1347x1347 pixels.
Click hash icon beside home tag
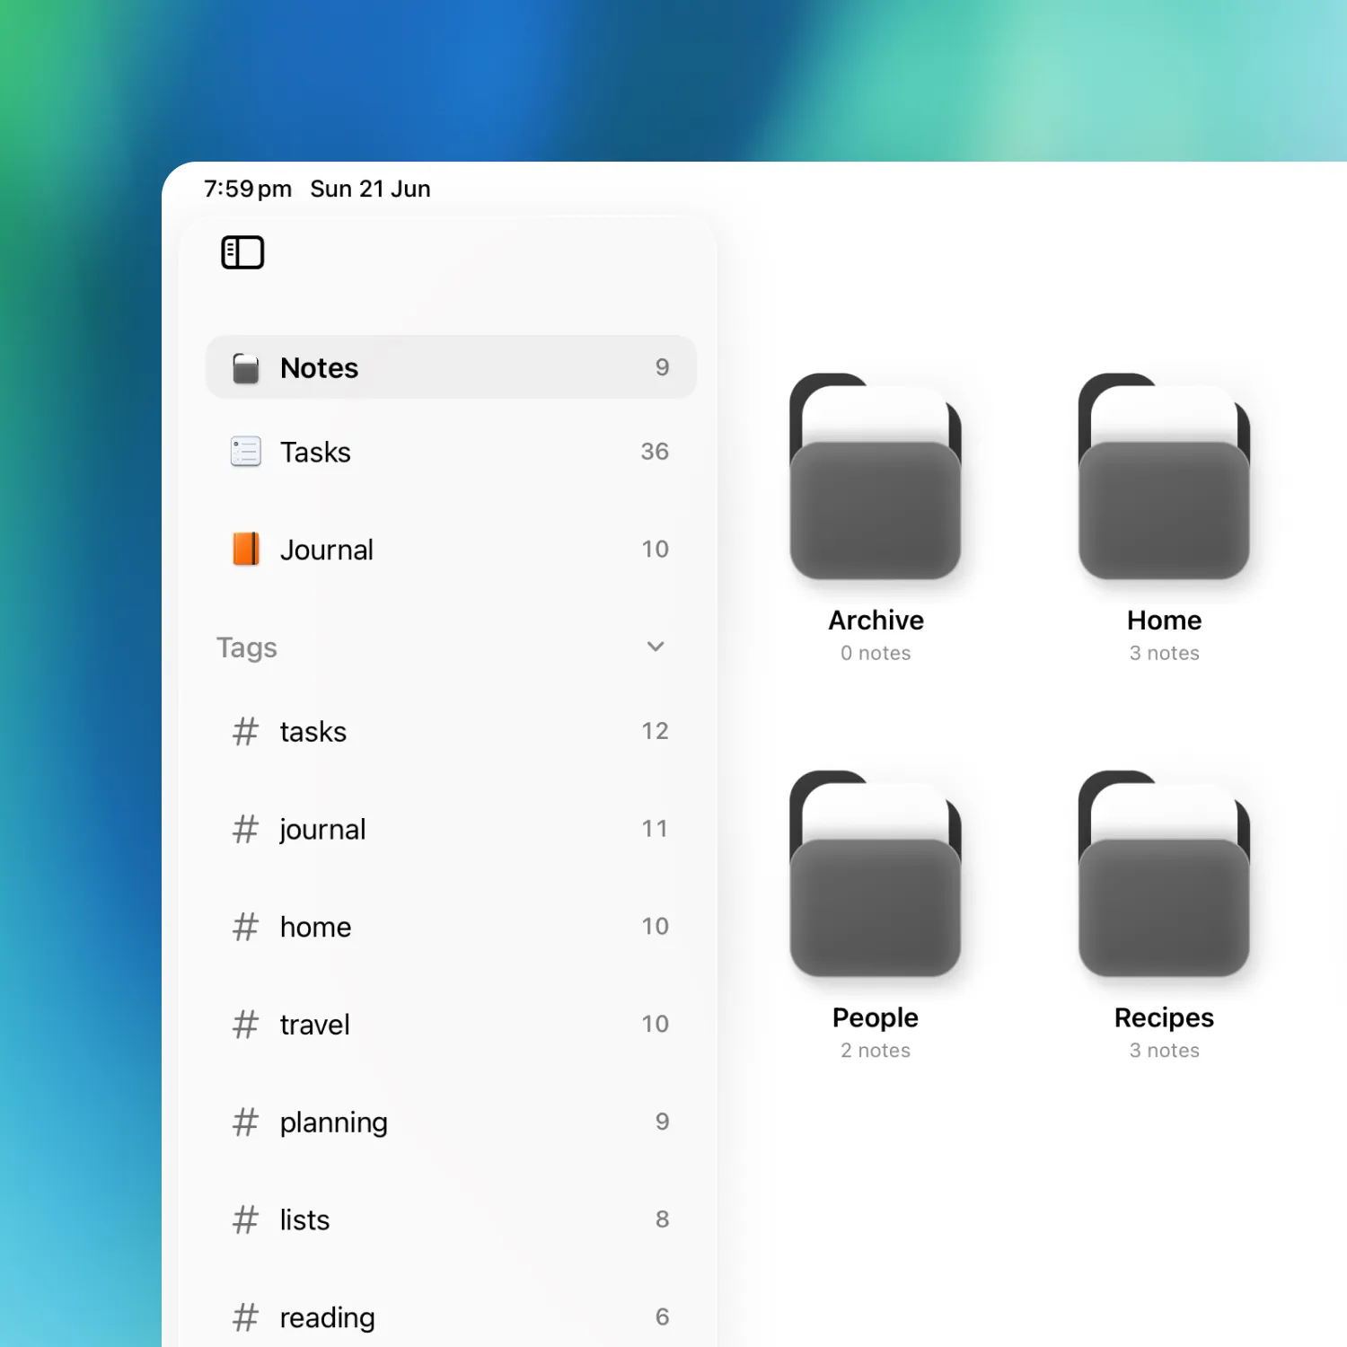[245, 927]
